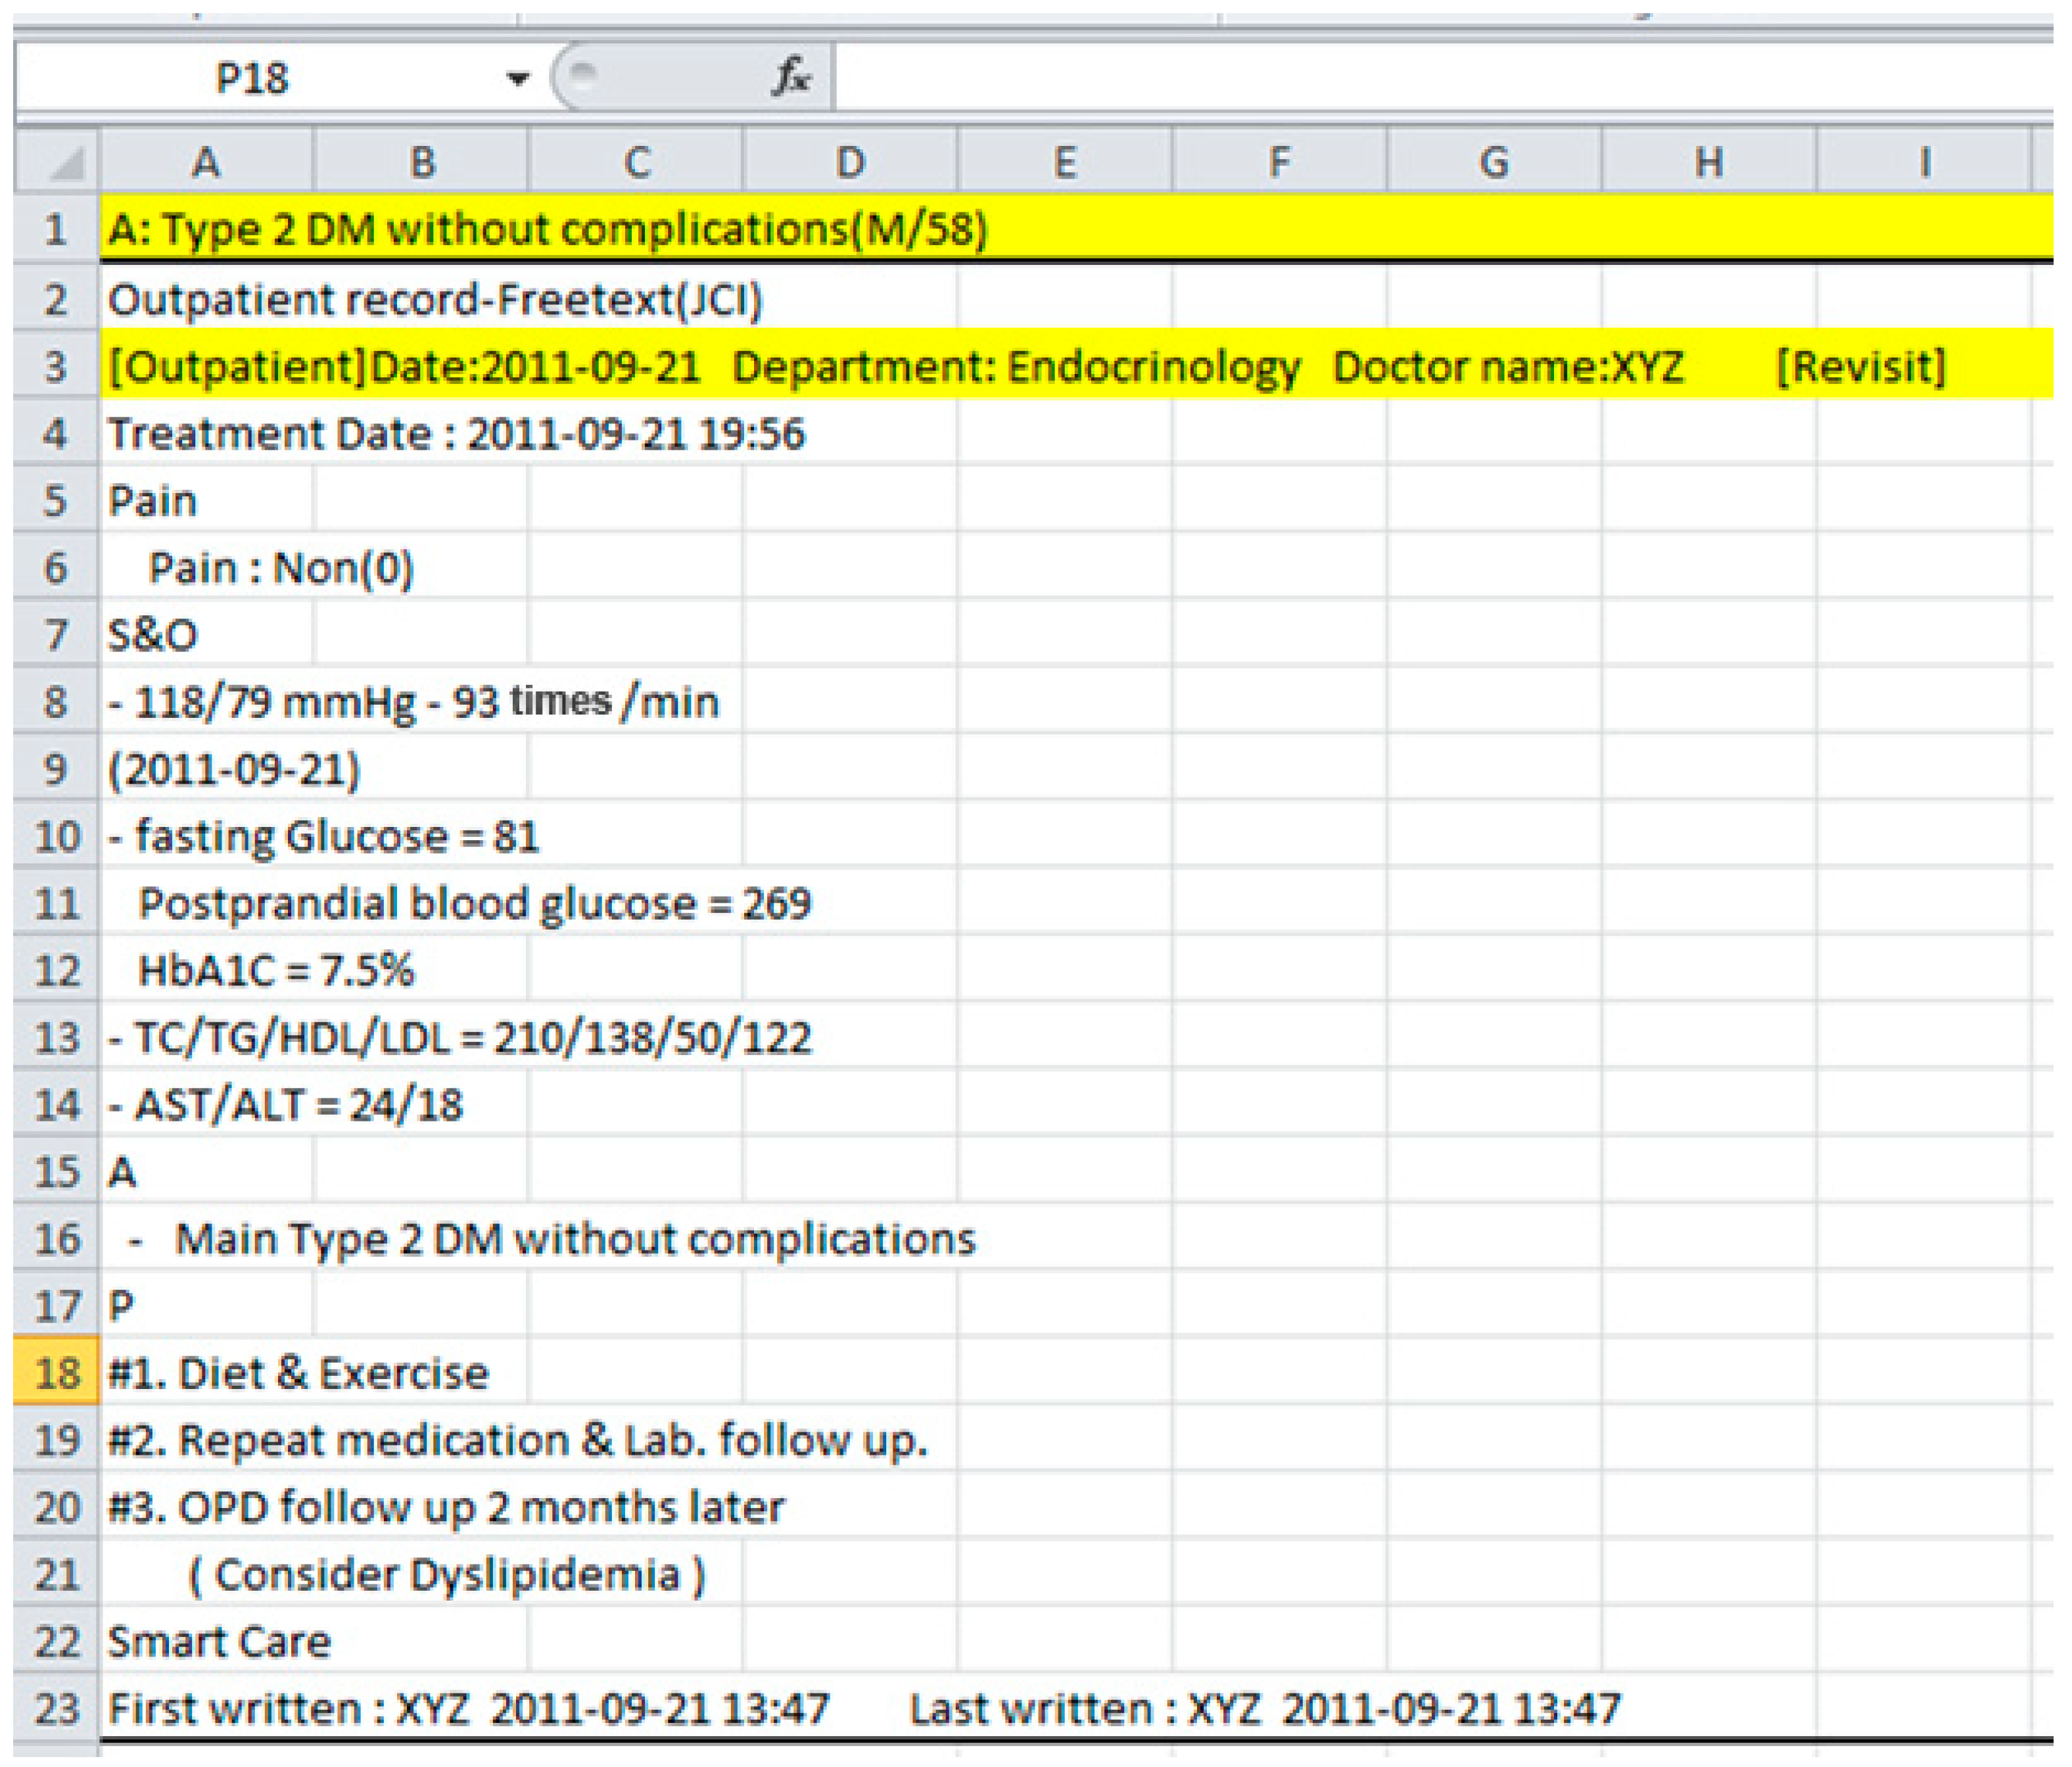Select row 23 header
Screen dimensions: 2072x1767
pyautogui.click(x=56, y=1708)
